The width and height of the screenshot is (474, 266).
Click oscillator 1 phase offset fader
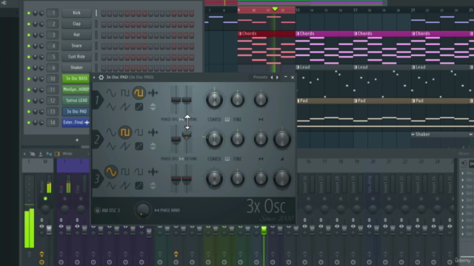tap(176, 100)
